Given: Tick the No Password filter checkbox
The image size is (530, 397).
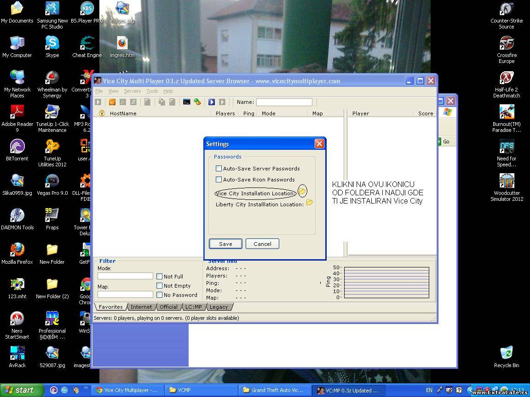Looking at the screenshot, I should click(x=160, y=295).
